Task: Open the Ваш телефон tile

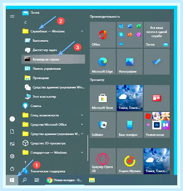Action: click(x=130, y=125)
